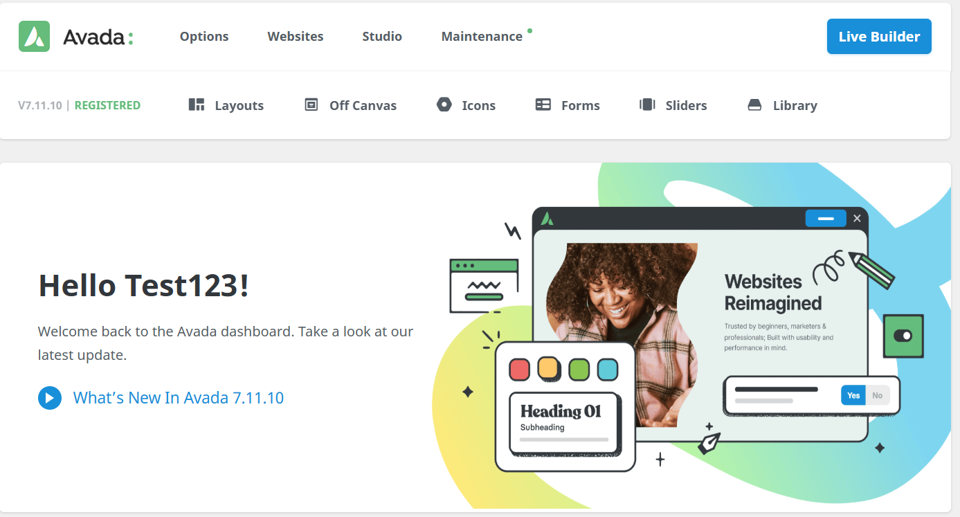The height and width of the screenshot is (517, 960).
Task: Open the Options menu
Action: click(204, 37)
